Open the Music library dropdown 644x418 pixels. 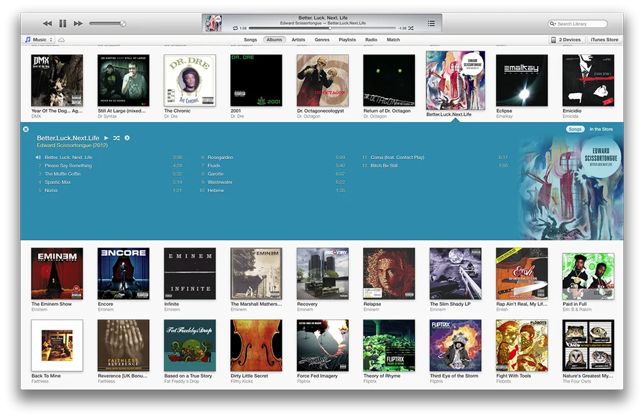tap(38, 40)
